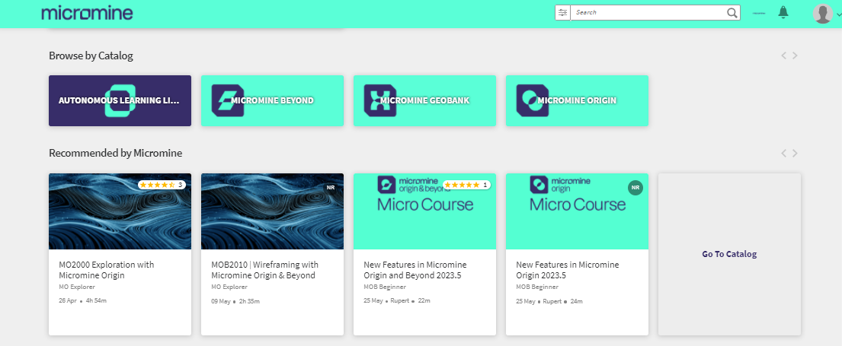Screen dimensions: 842x346
Task: Click the search input field
Action: click(648, 13)
